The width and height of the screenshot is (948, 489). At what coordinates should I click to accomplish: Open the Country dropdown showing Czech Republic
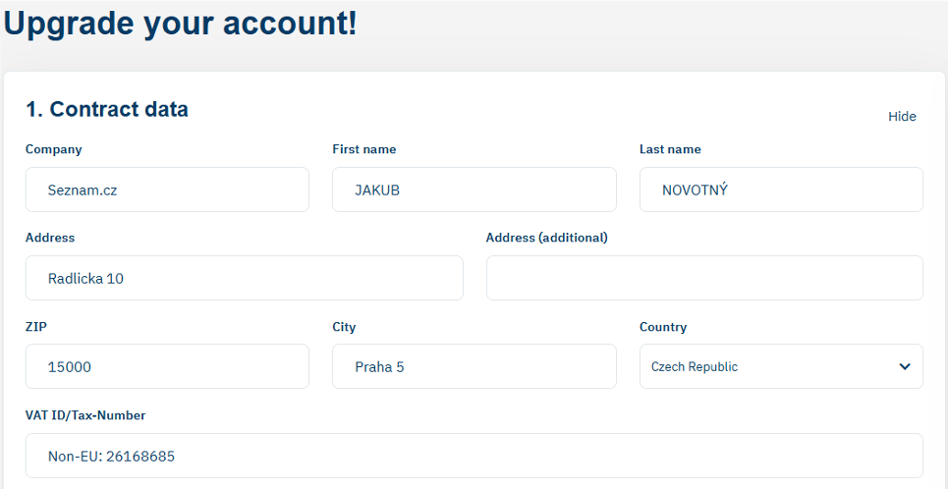pyautogui.click(x=781, y=366)
